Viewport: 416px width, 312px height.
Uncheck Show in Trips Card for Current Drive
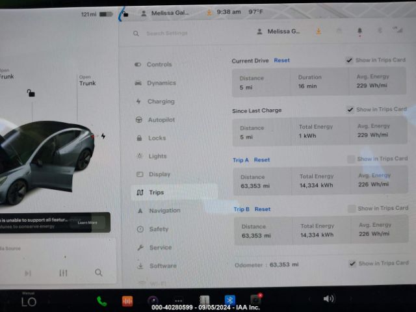click(349, 60)
